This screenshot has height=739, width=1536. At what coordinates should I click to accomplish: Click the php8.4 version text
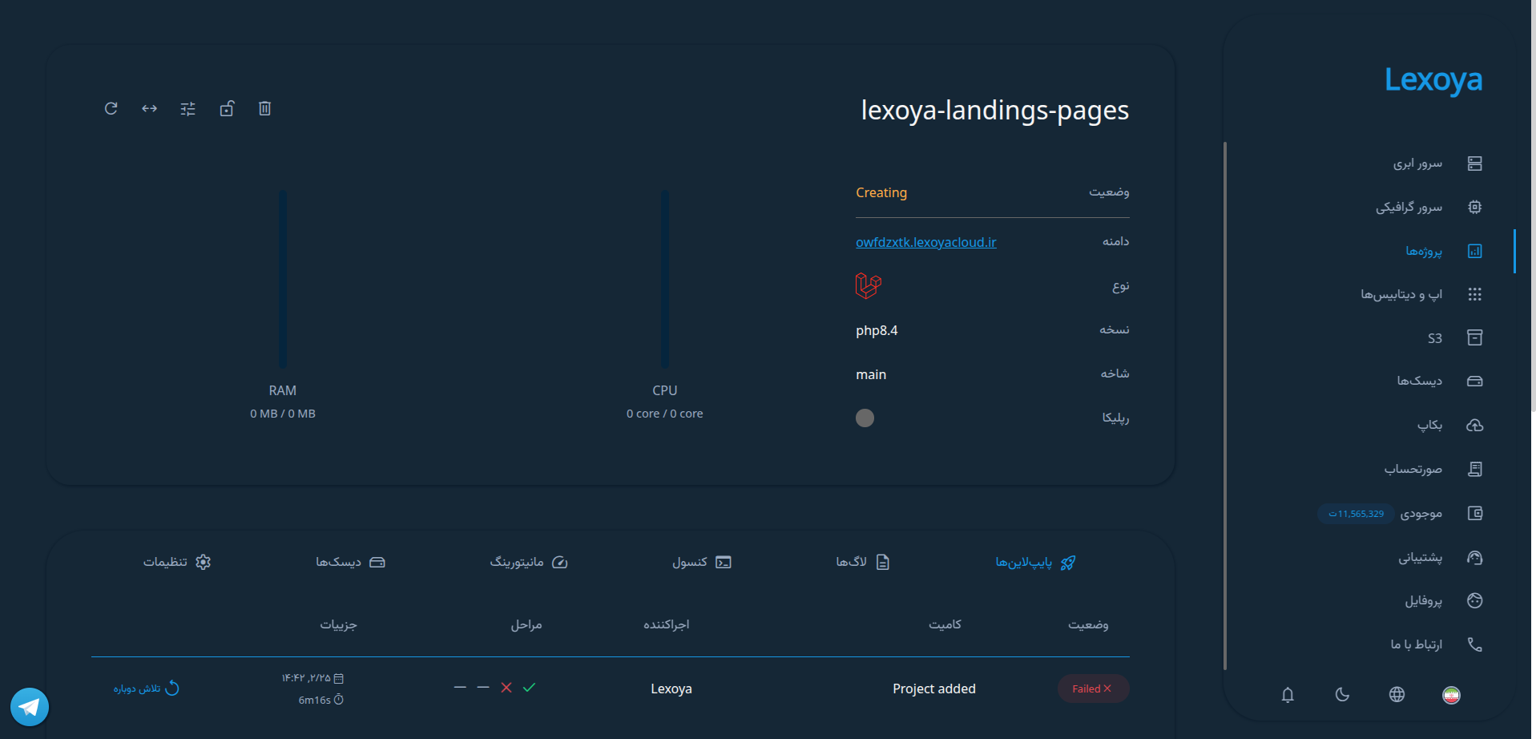[877, 330]
